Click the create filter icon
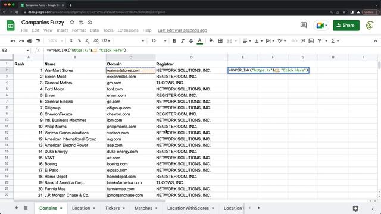The image size is (381, 214). (320, 41)
